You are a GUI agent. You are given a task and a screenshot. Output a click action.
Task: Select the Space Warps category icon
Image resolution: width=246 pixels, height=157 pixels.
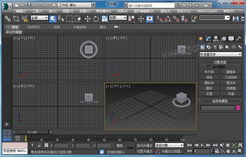pyautogui.click(x=234, y=47)
